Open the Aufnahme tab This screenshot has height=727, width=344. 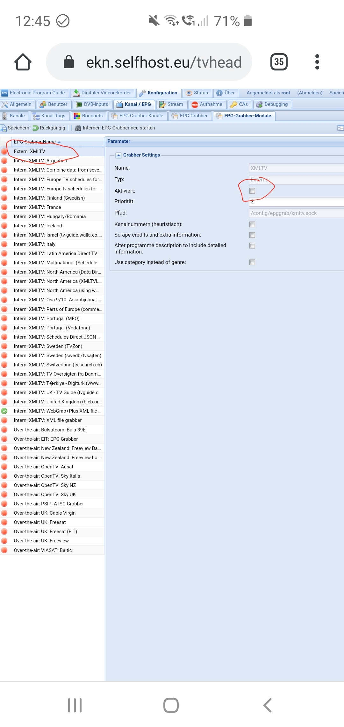[207, 104]
